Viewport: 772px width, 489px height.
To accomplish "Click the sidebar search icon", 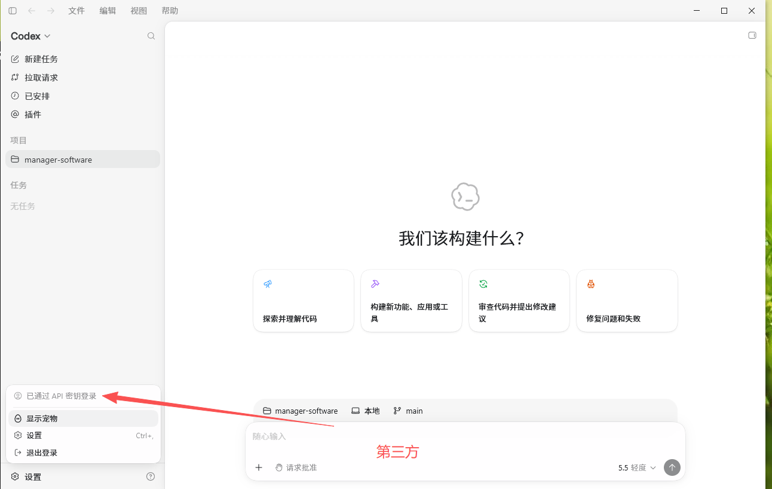I will pyautogui.click(x=151, y=36).
